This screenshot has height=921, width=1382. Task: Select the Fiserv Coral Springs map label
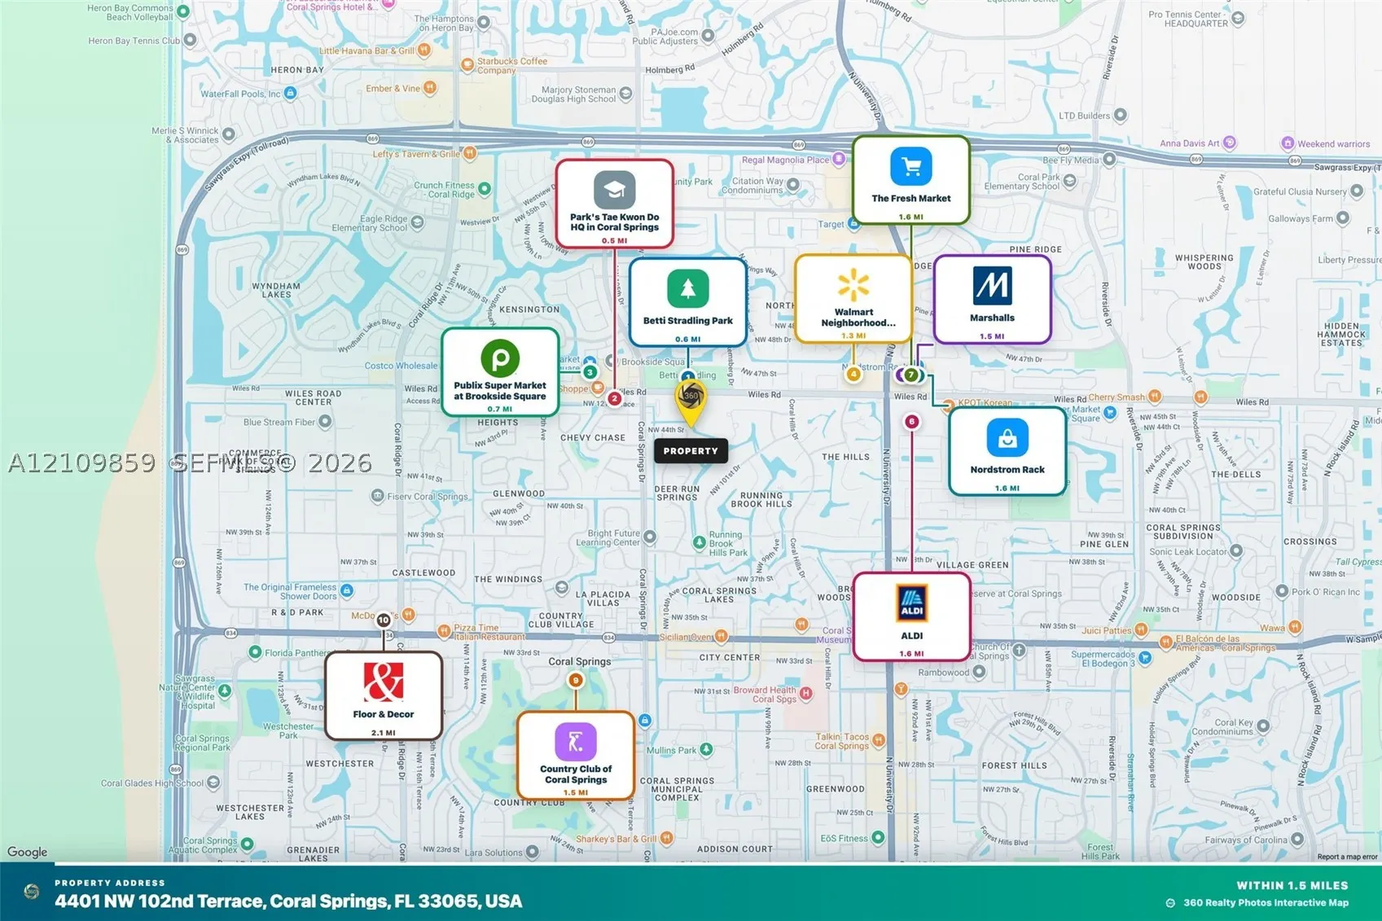(428, 497)
